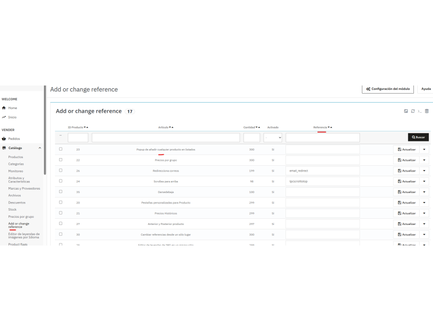Sort Artículo column descending arrow

(170, 128)
